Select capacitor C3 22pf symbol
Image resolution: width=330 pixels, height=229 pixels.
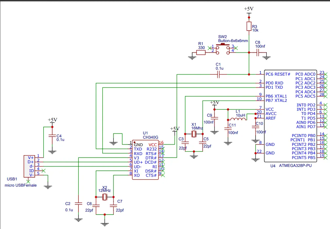point(185,143)
